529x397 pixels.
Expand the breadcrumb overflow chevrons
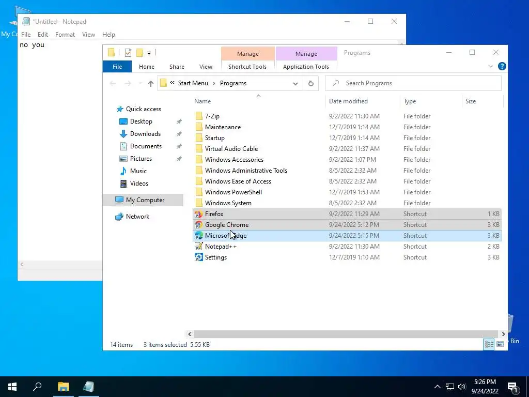pos(172,83)
